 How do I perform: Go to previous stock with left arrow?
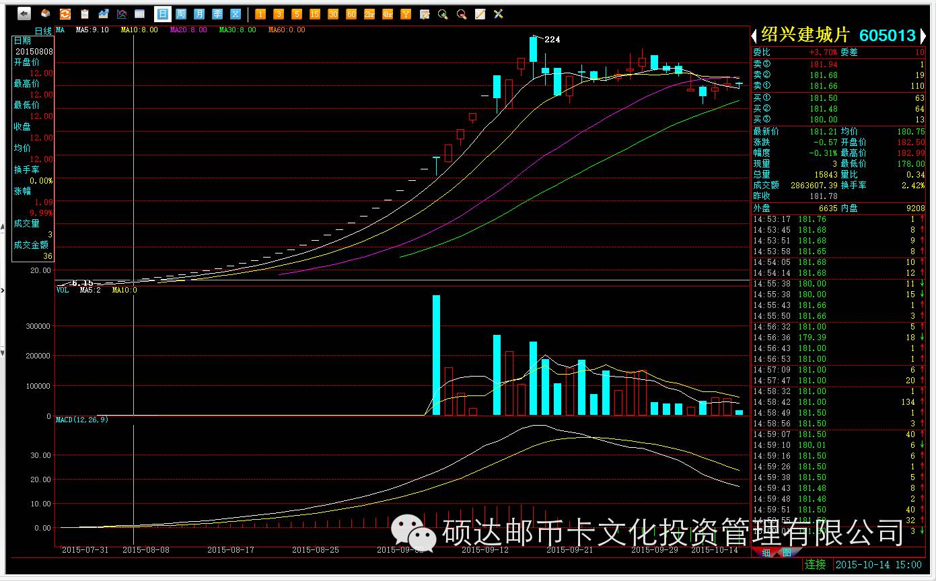(x=755, y=36)
